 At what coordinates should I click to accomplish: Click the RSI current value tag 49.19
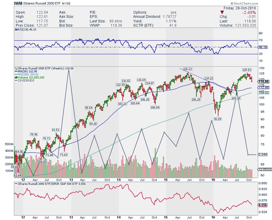click(262, 47)
